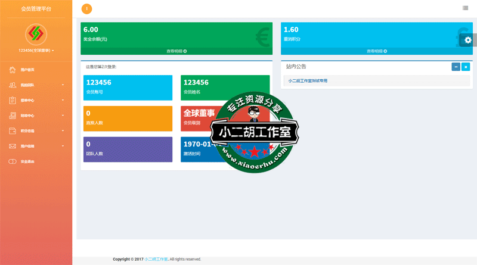477x265 pixels.
Task: Click the list icon at top right
Action: [x=465, y=8]
